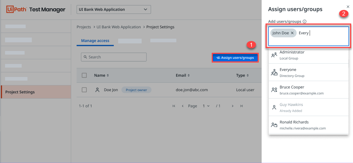Click the Projects breadcrumb link

pos(84,27)
